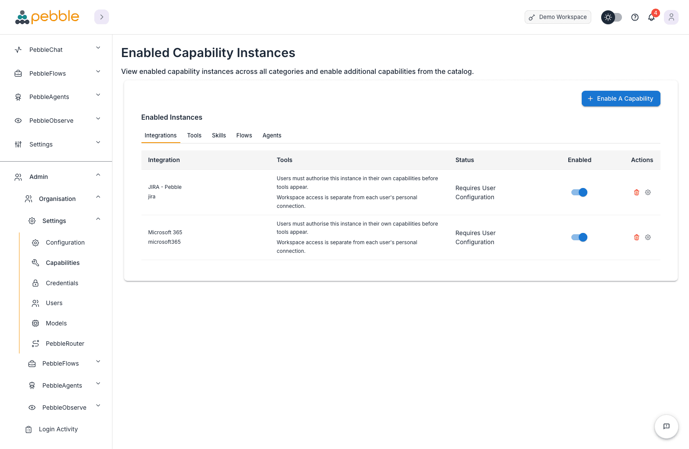Click the Admin people icon
The height and width of the screenshot is (449, 689).
click(18, 177)
